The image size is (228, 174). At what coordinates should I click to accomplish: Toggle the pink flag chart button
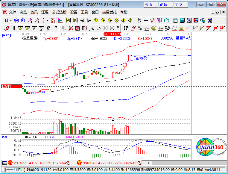pos(60,20)
